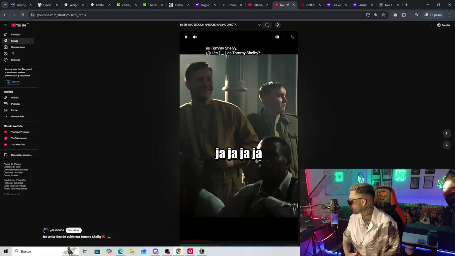Open YouTube Music link
The width and height of the screenshot is (455, 256).
pyautogui.click(x=18, y=138)
